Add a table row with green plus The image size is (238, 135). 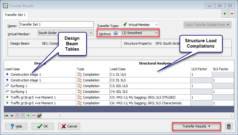tap(28, 116)
